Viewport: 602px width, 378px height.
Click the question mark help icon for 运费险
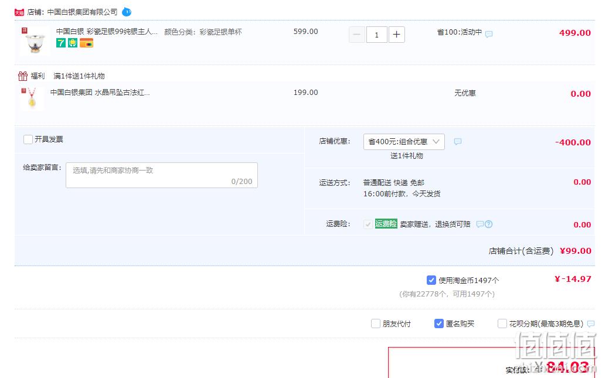click(488, 224)
